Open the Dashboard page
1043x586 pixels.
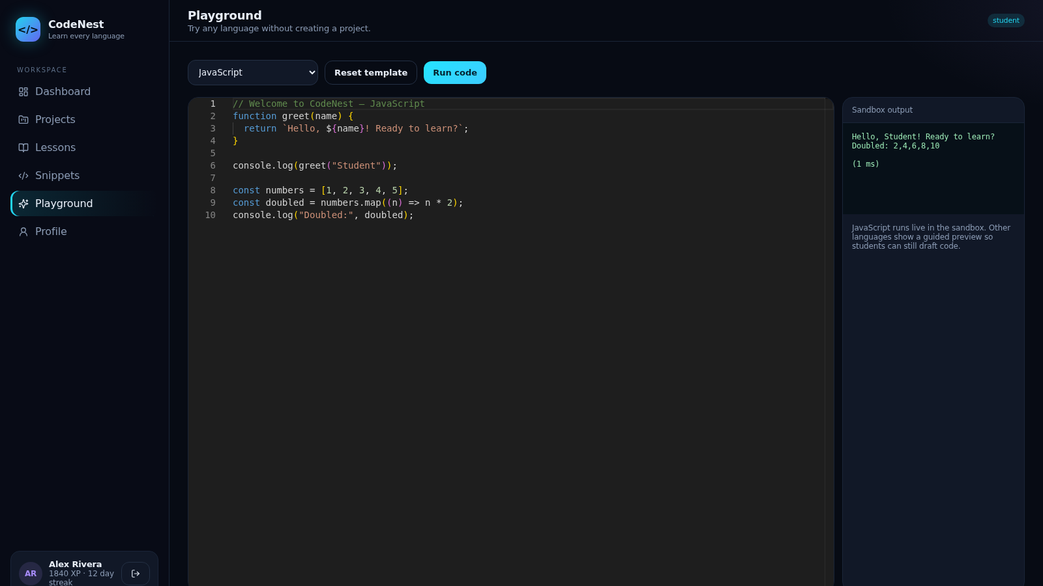point(84,92)
